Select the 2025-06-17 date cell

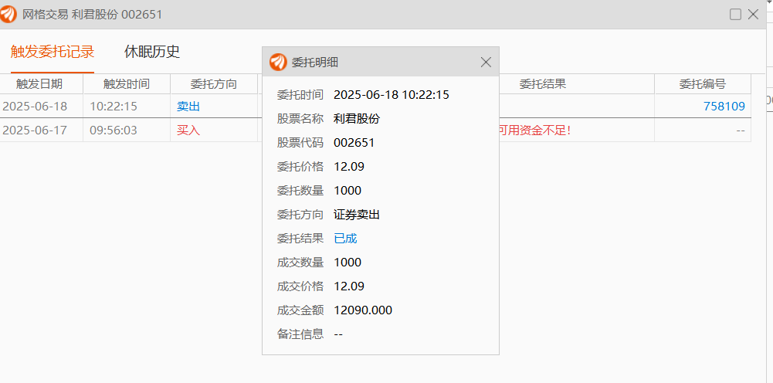point(35,130)
